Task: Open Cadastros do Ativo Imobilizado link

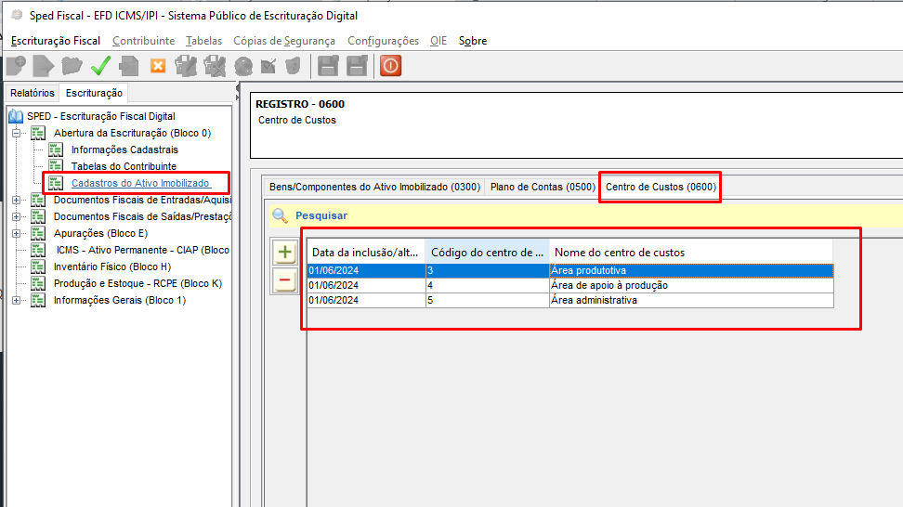Action: (140, 183)
